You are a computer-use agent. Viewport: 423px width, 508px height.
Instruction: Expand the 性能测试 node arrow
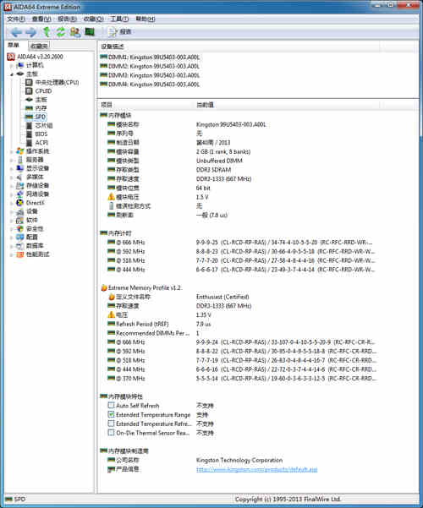12,254
